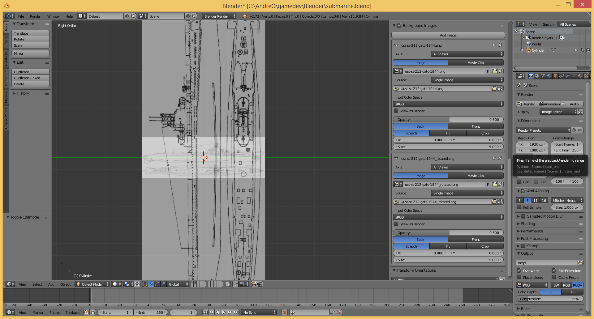This screenshot has width=594, height=319.
Task: Browse for the /tmp\ output folder
Action: pos(580,263)
